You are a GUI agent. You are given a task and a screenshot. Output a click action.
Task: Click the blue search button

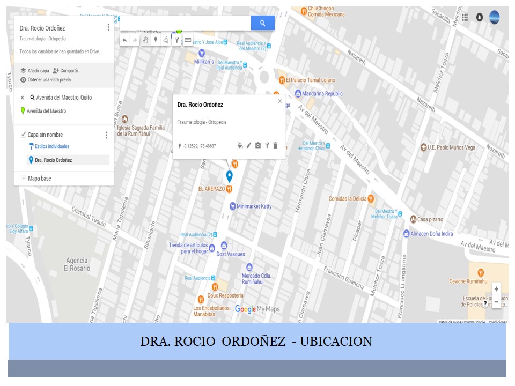pyautogui.click(x=262, y=23)
